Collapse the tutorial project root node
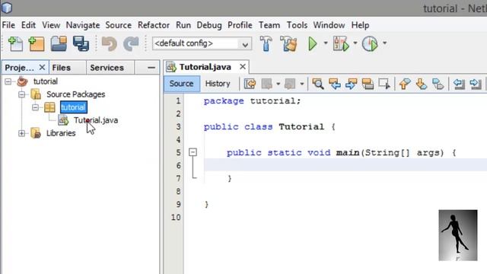 click(x=8, y=81)
